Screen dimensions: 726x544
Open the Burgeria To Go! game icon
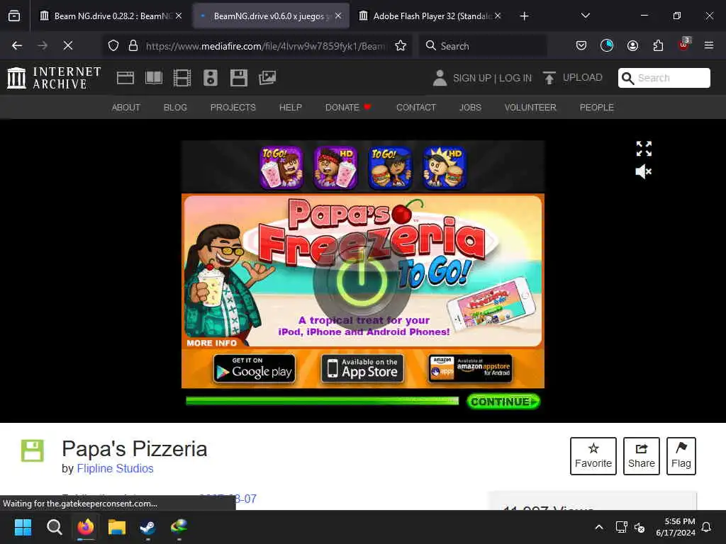(x=390, y=168)
